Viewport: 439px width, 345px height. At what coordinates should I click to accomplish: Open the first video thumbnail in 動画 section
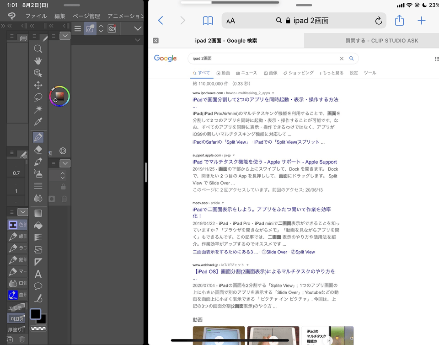click(219, 335)
